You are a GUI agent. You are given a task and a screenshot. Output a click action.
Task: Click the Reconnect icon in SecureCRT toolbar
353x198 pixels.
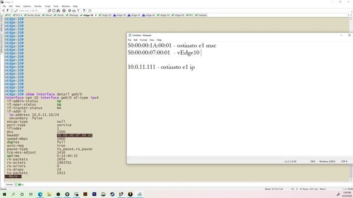click(16, 10)
